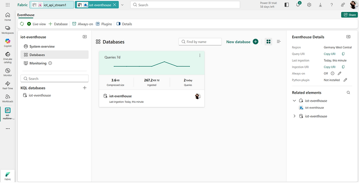Edit the Always-on setting pencil
This screenshot has width=359, height=183.
340,73
